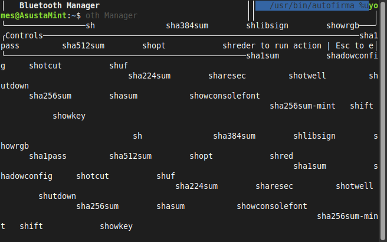
Task: Click the sha1pass completion entry
Action: coord(48,156)
